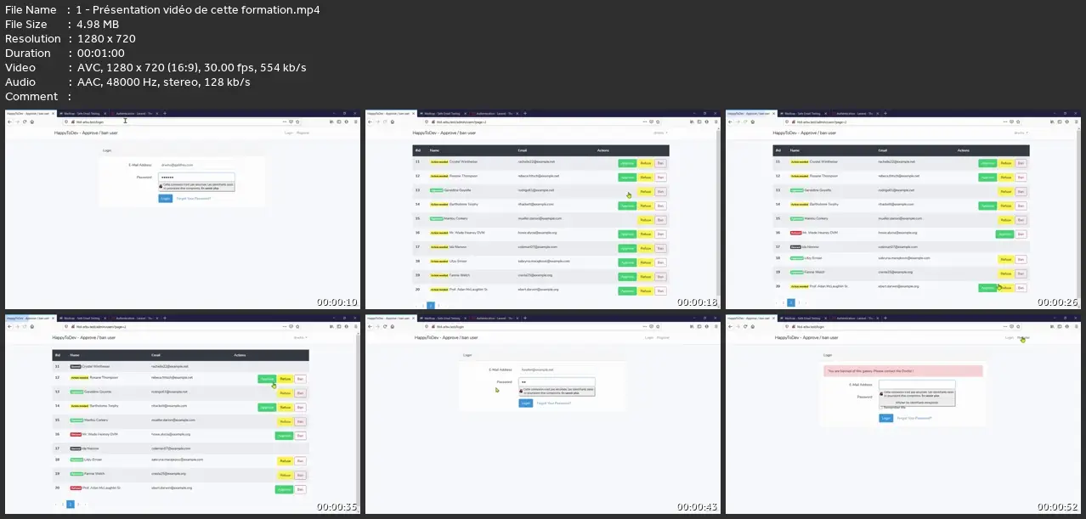This screenshot has width=1086, height=519.
Task: Refuse user 13 in the 00:00:35 frame
Action: click(x=286, y=393)
